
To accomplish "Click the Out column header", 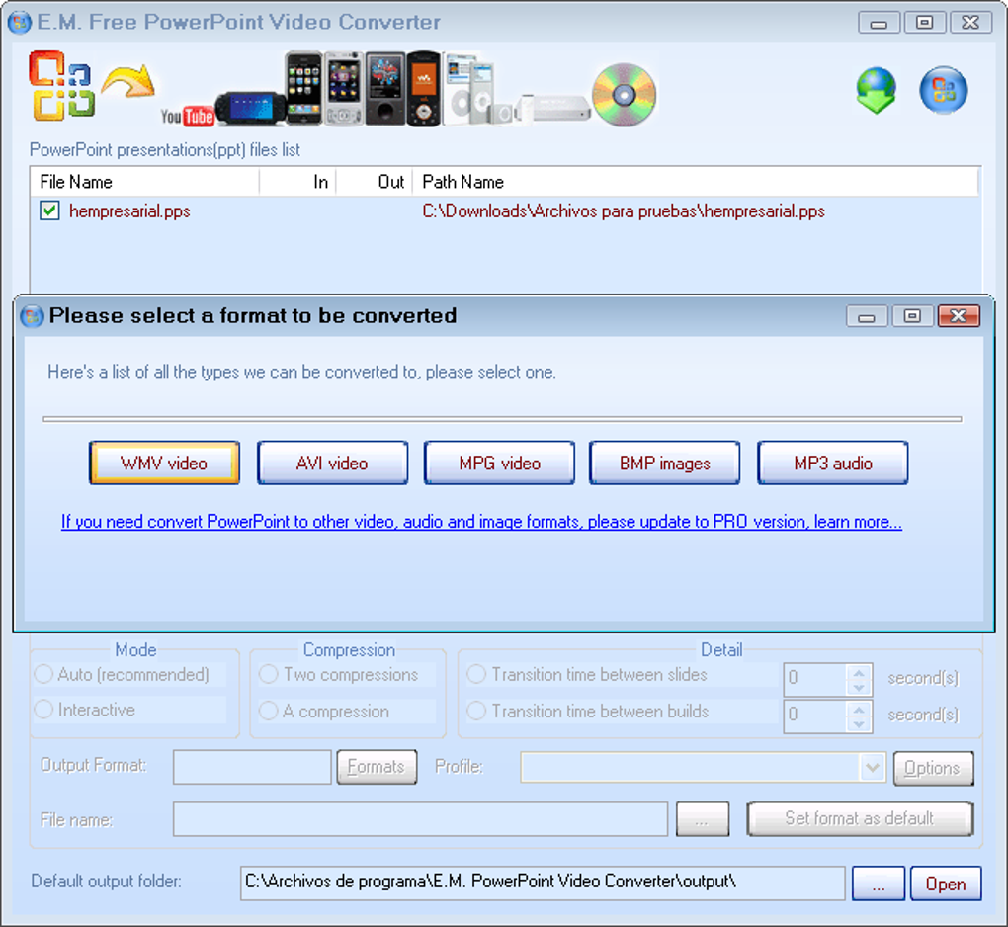I will click(x=375, y=182).
